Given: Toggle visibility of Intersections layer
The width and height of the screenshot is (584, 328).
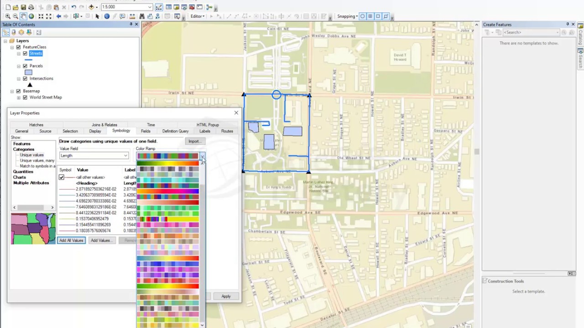Looking at the screenshot, I should [x=25, y=78].
